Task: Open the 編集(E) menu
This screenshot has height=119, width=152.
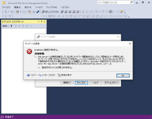Action: 18,7
